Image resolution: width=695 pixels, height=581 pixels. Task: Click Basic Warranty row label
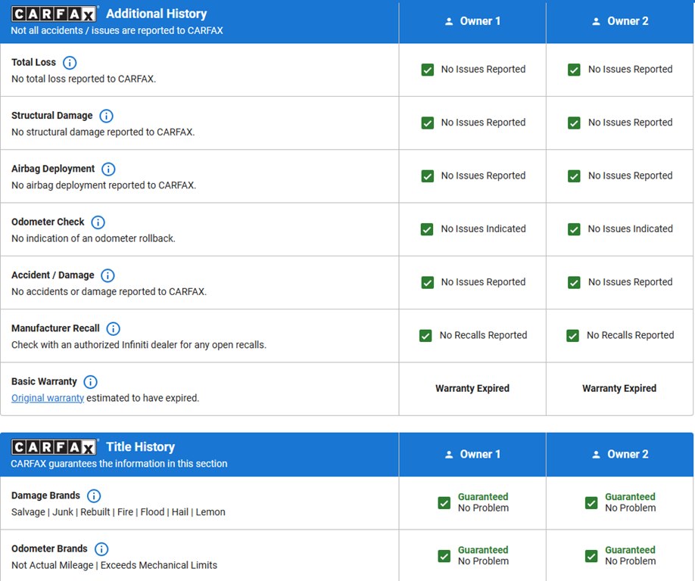(x=44, y=381)
